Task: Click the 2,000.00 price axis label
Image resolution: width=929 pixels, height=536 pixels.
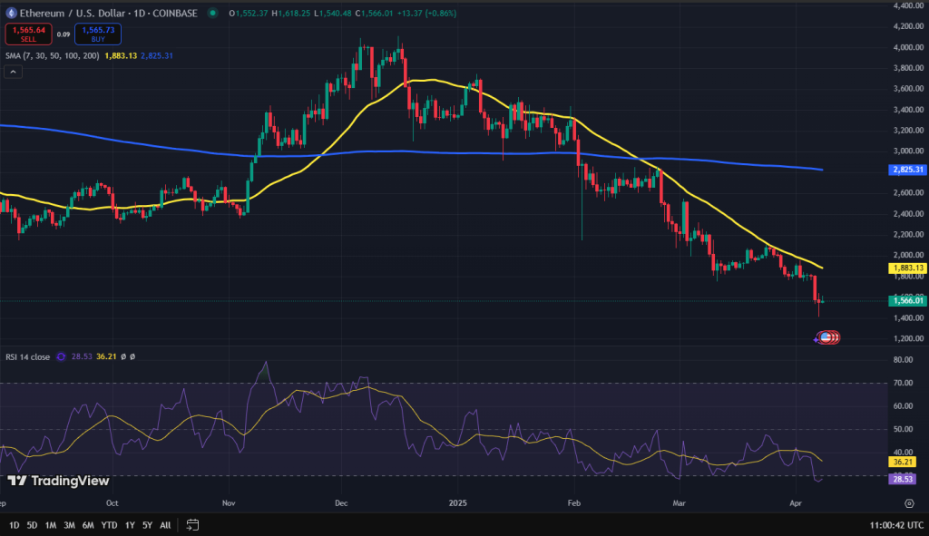Action: pyautogui.click(x=908, y=255)
